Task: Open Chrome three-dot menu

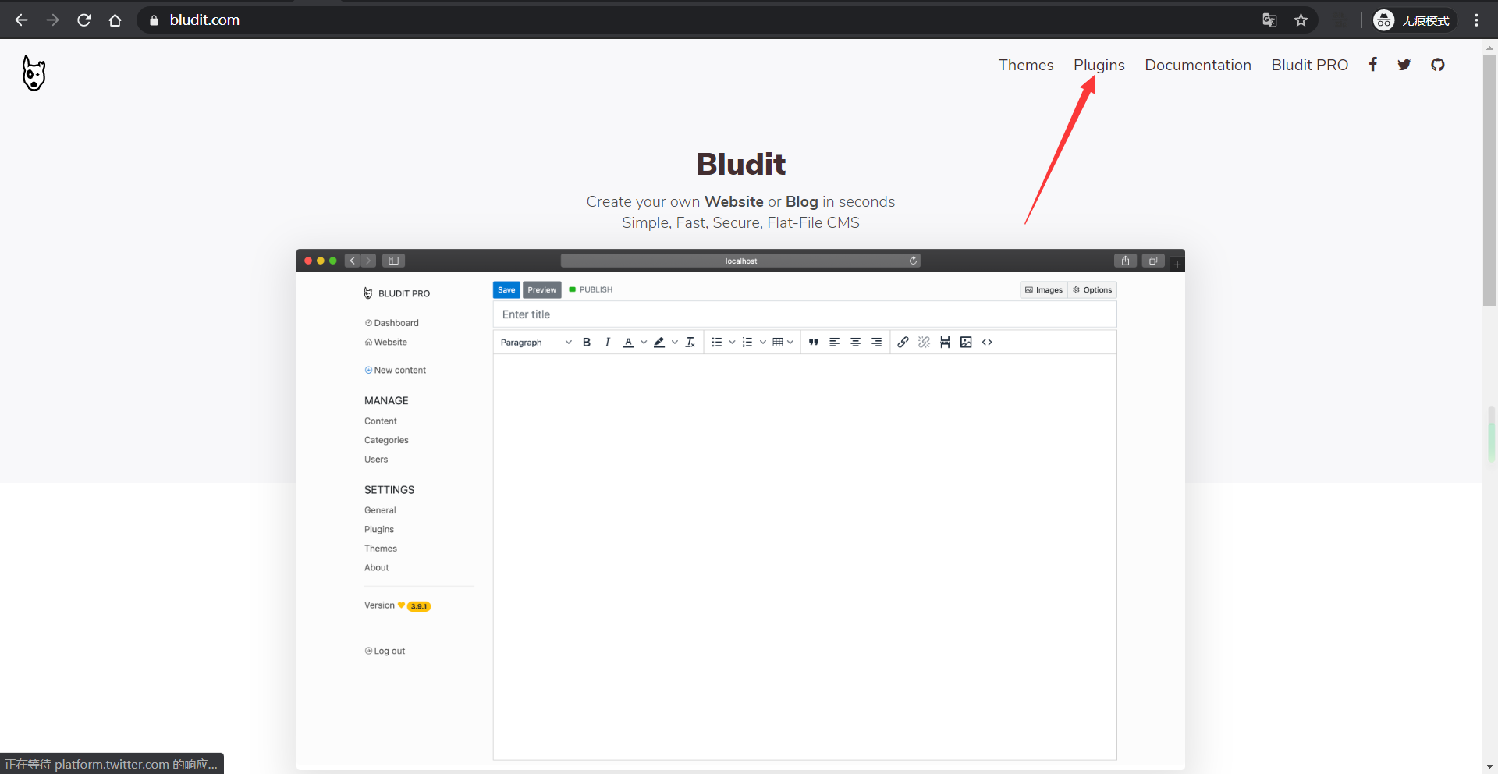Action: click(1476, 20)
